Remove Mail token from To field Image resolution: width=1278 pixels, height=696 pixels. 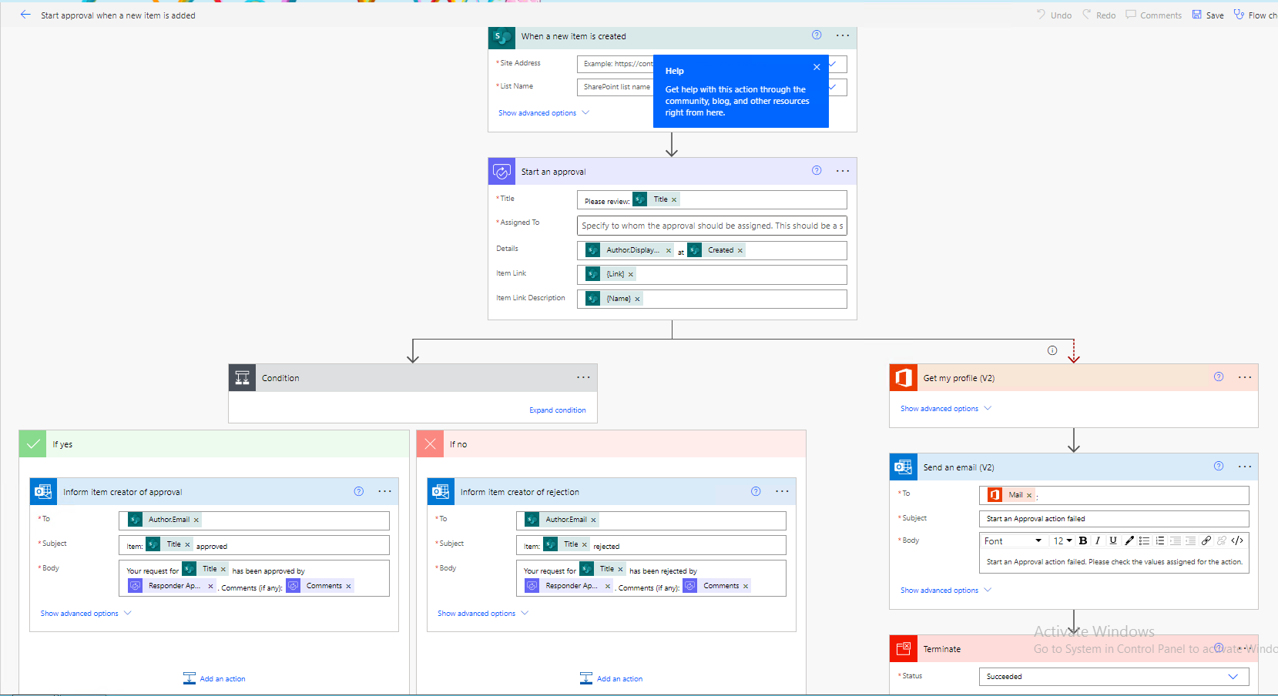(1029, 496)
